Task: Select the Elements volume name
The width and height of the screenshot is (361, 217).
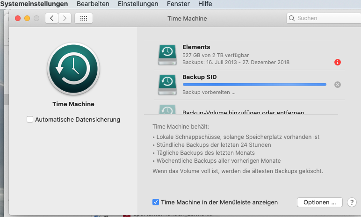Action: [196, 47]
